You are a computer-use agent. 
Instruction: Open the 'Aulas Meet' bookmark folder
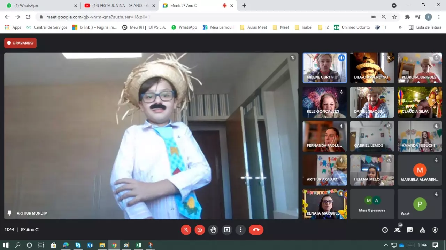click(254, 27)
